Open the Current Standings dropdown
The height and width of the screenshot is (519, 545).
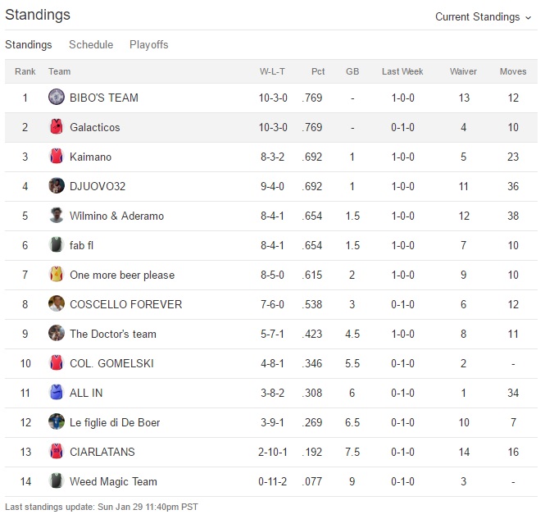pos(483,16)
